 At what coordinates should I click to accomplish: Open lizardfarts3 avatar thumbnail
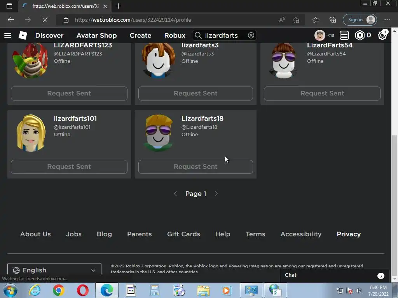[158, 60]
